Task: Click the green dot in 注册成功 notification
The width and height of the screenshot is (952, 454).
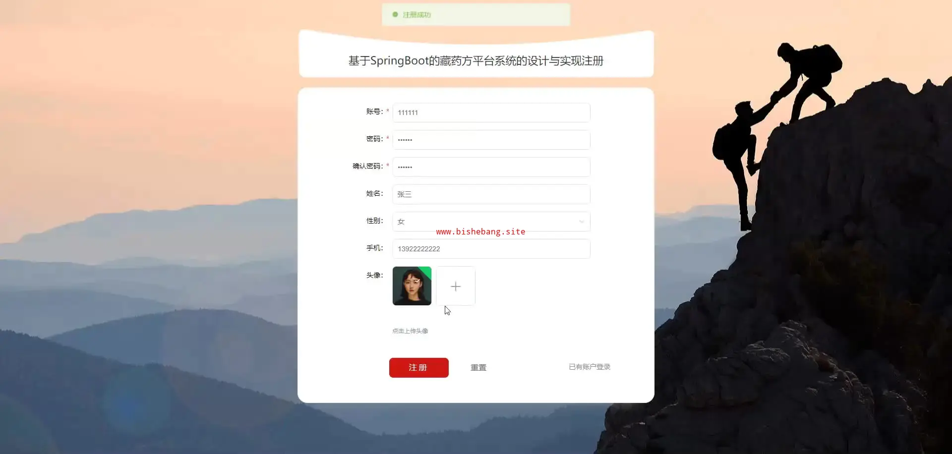Action: (395, 14)
